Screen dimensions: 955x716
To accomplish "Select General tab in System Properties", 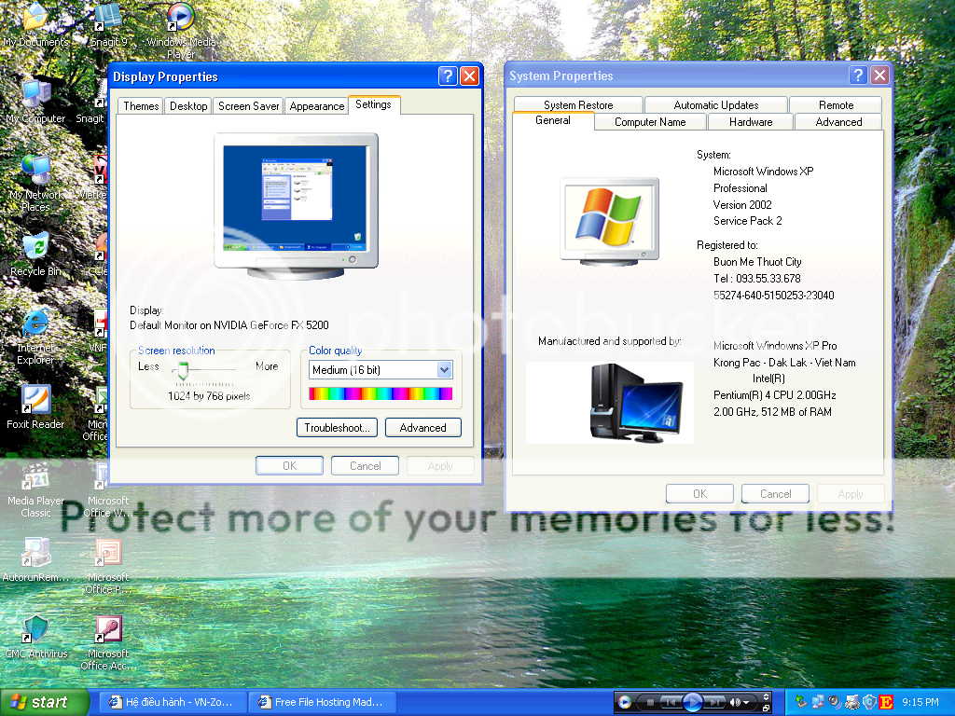I will [x=553, y=120].
